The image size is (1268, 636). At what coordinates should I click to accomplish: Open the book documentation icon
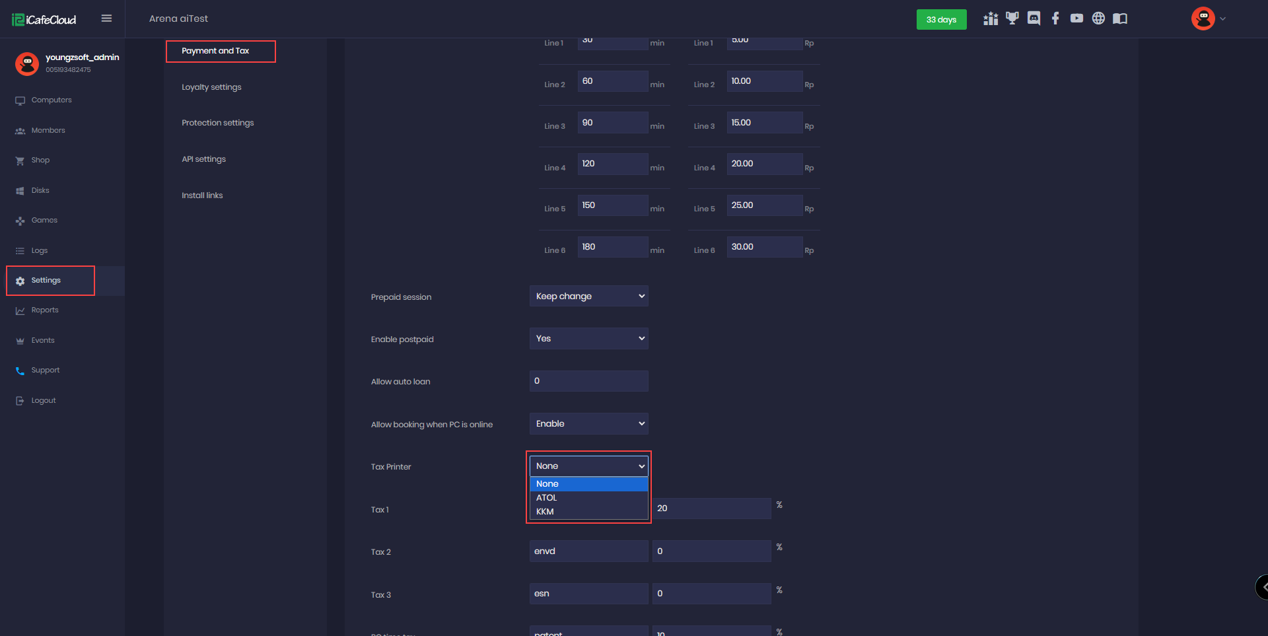(1120, 18)
